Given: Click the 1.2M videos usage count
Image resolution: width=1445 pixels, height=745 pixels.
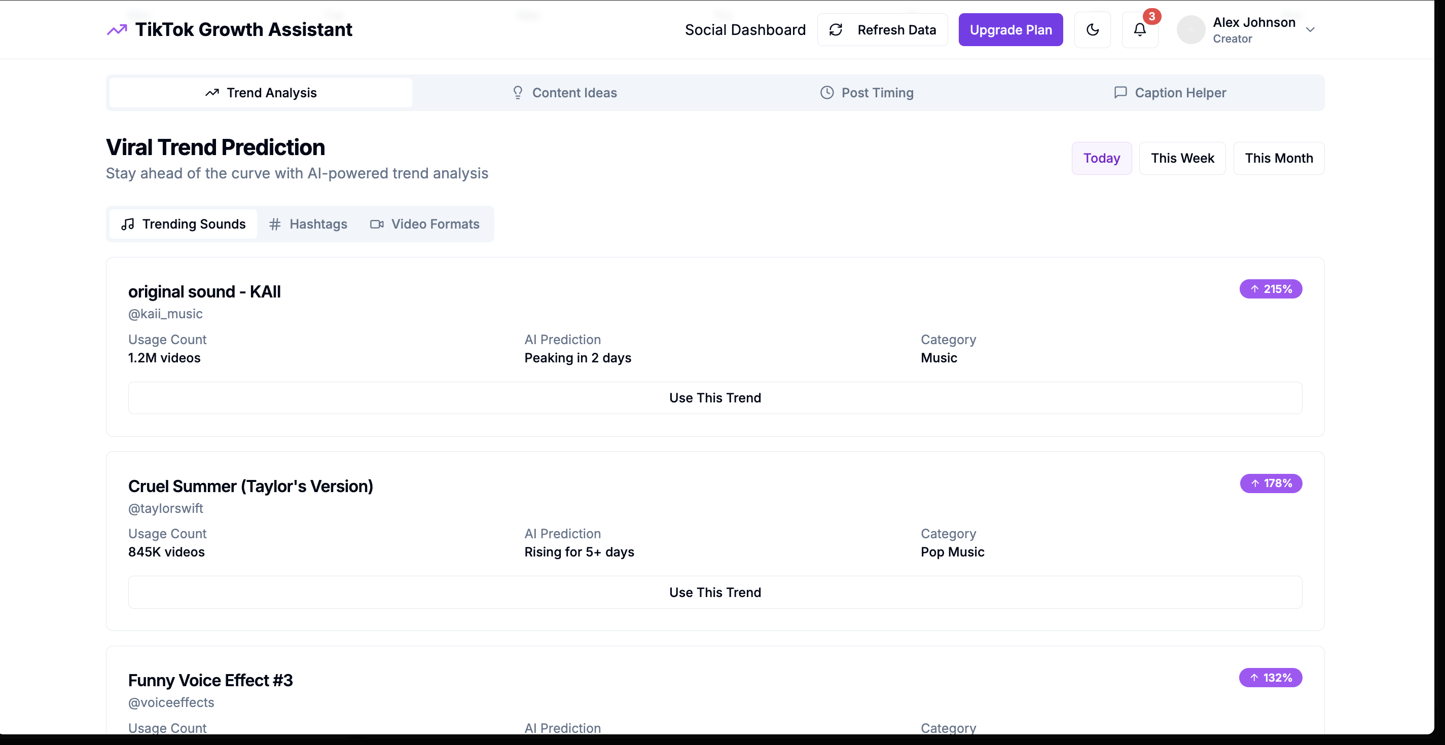Looking at the screenshot, I should pyautogui.click(x=164, y=358).
